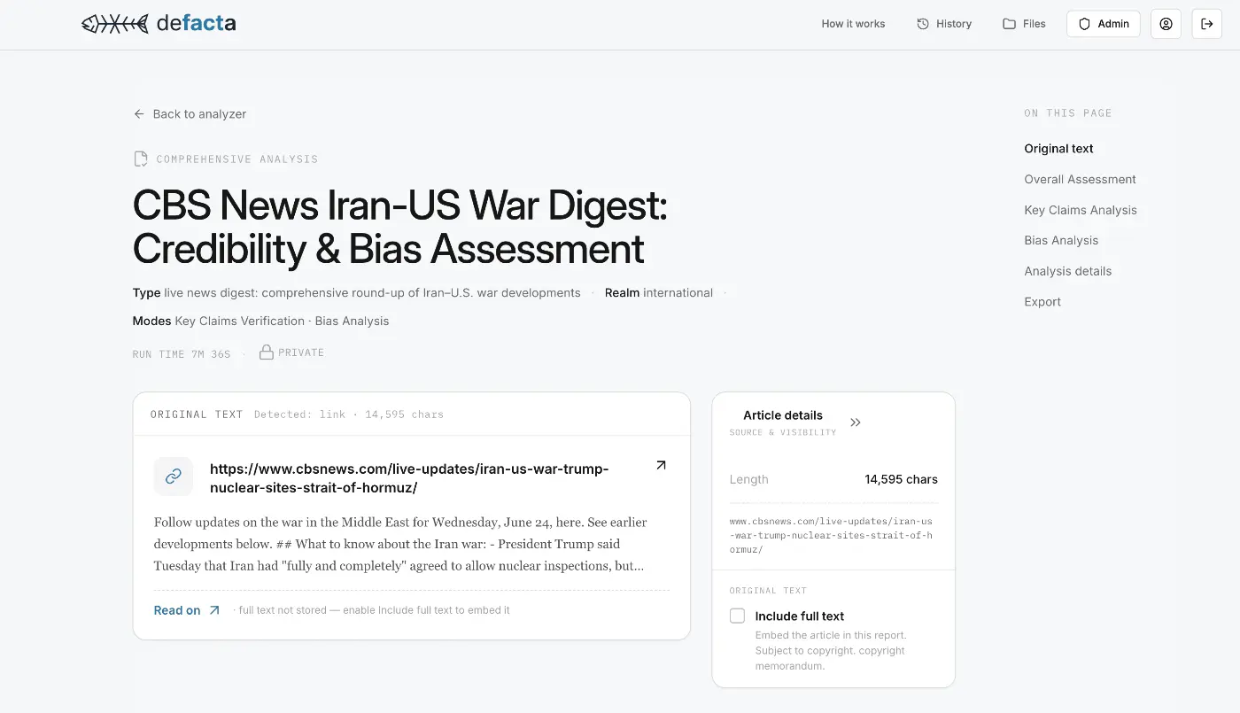Click the chain link icon beside URL

(x=174, y=477)
